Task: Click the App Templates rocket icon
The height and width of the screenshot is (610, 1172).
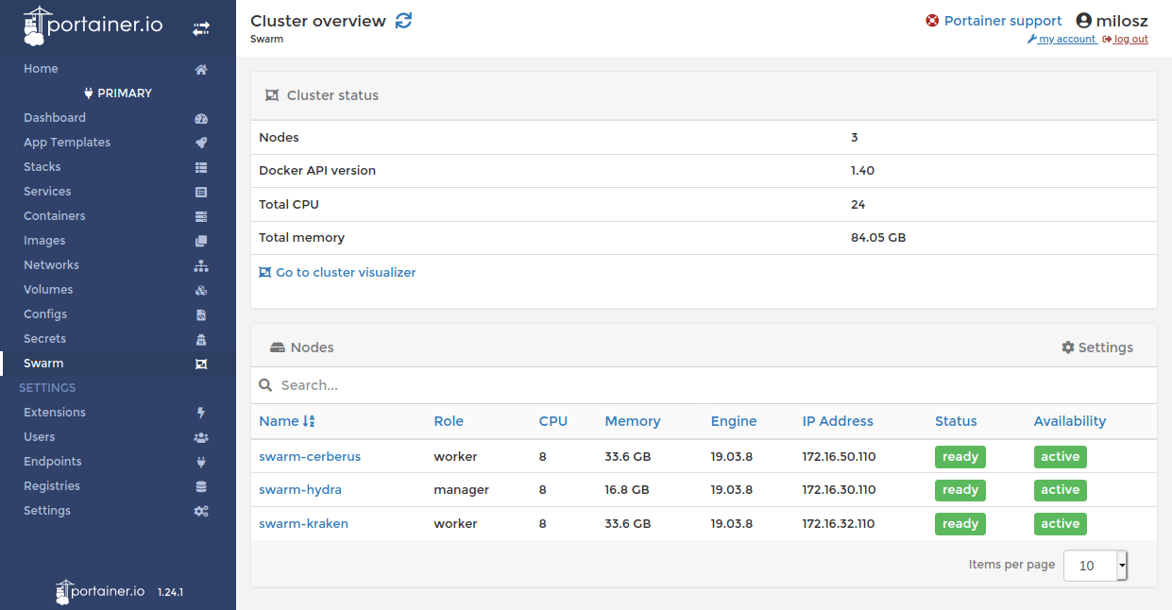Action: click(x=201, y=144)
